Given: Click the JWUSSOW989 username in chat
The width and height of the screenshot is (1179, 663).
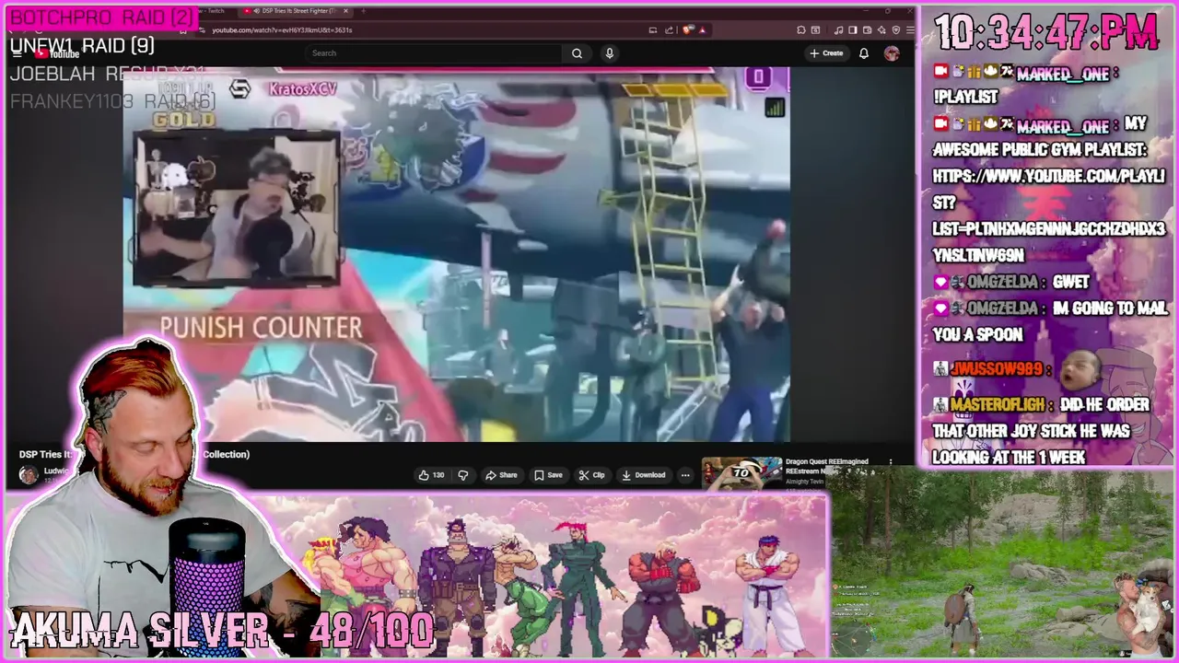Looking at the screenshot, I should tap(997, 369).
